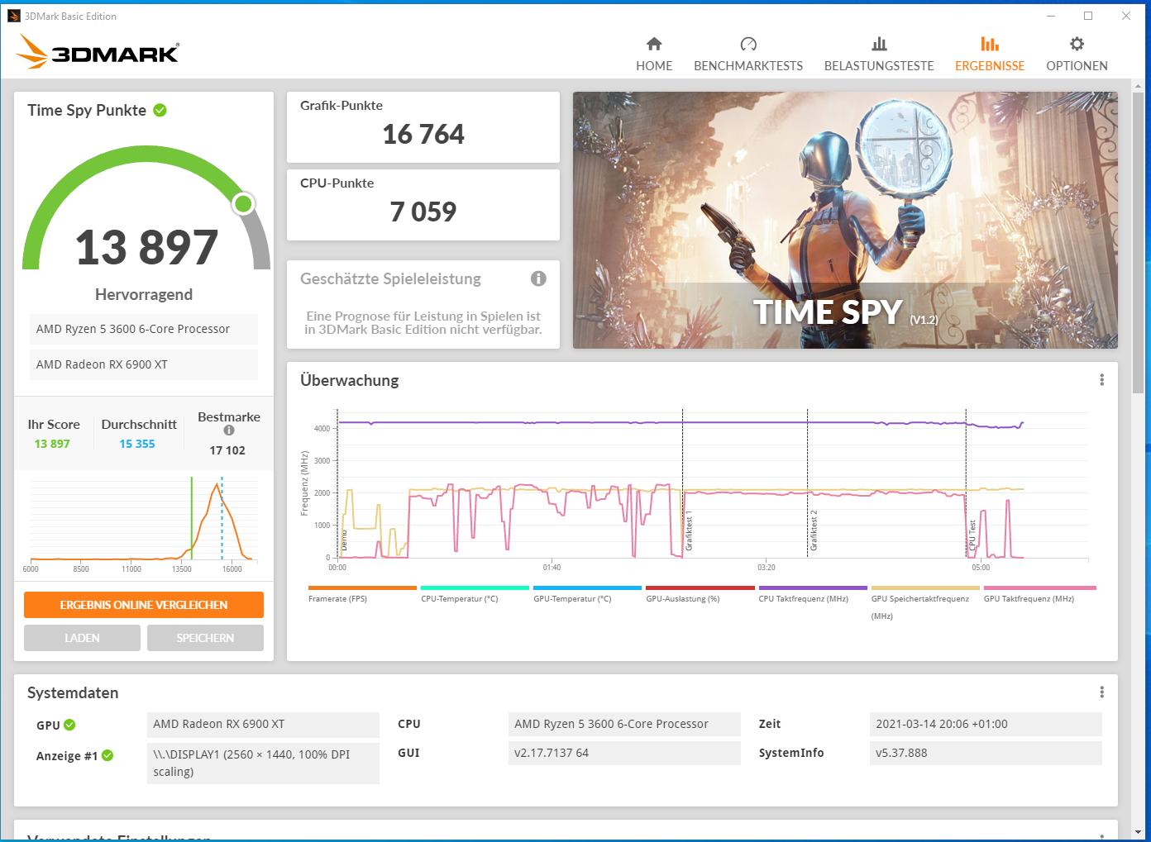Screen dimensions: 1151x842
Task: Click the scrollbar up arrow
Action: point(1139,85)
